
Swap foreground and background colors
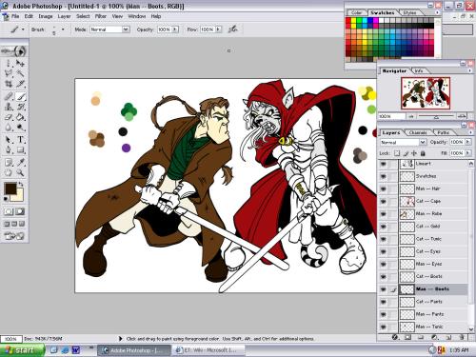(21, 184)
